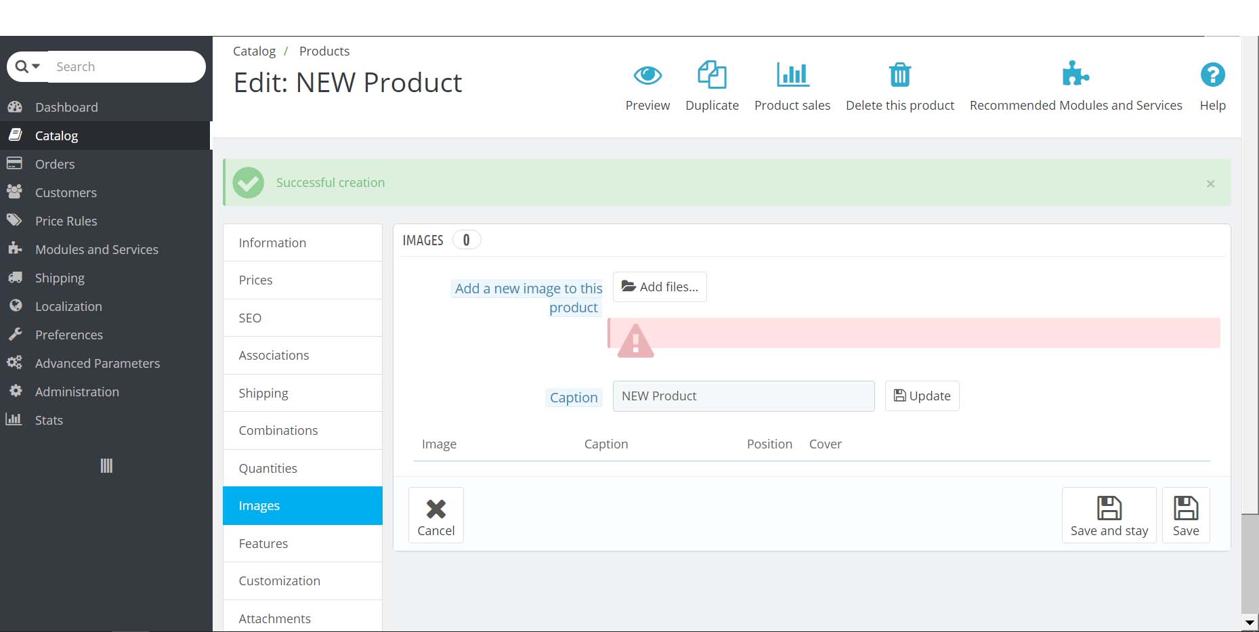Click the Advanced Parameters gears icon
This screenshot has height=632, width=1259.
pyautogui.click(x=15, y=362)
